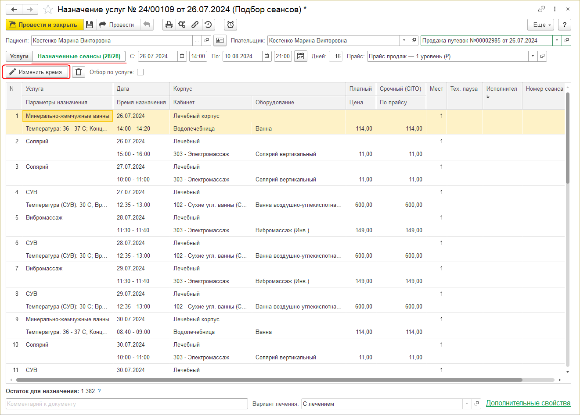
Task: Click the horizontal scrollbar of sessions table
Action: (269, 380)
